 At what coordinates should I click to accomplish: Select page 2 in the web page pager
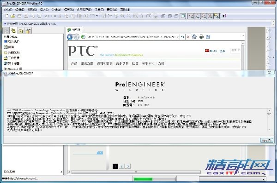click(x=121, y=166)
